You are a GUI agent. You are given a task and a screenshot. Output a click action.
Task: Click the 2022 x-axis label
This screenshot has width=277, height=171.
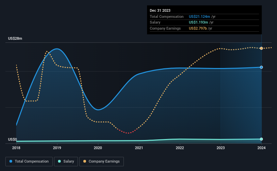[180, 148]
